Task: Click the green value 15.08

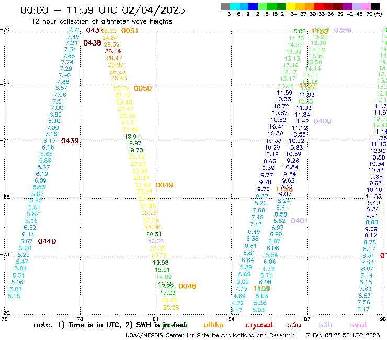Action: pyautogui.click(x=298, y=31)
